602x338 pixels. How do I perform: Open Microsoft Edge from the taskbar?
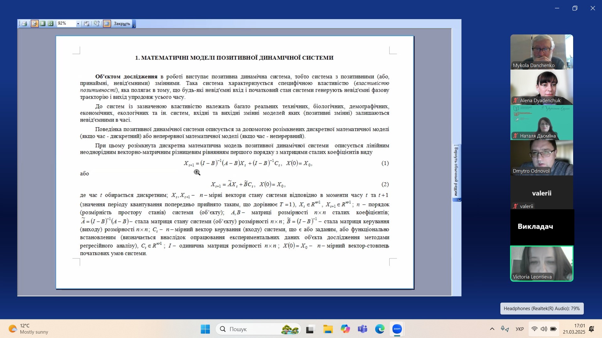380,329
